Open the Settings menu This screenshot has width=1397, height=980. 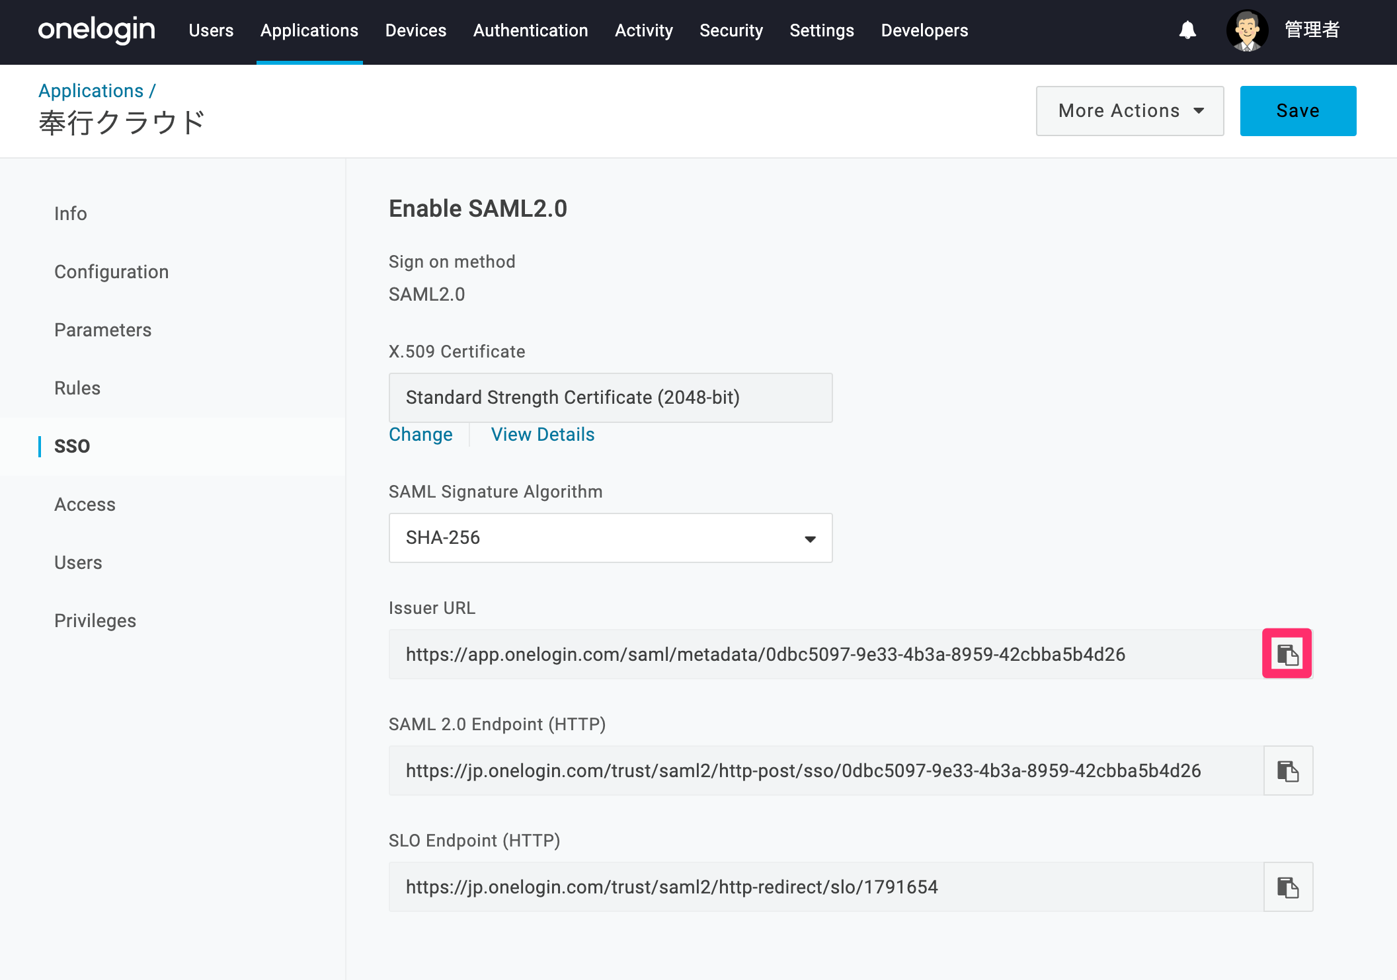[x=822, y=30]
